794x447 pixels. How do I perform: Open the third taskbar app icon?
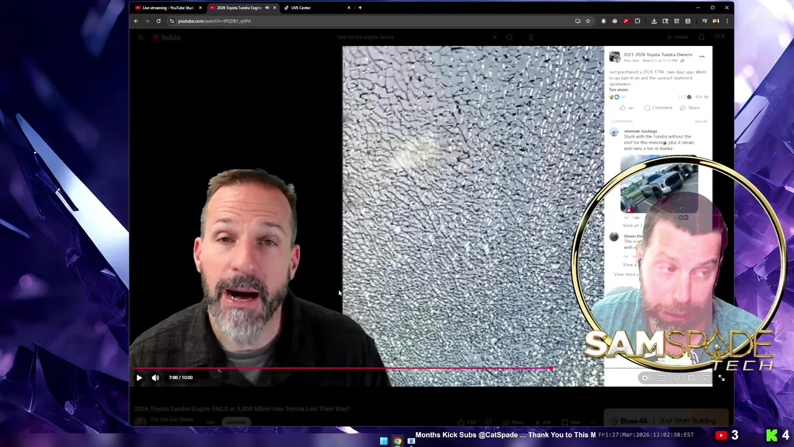pyautogui.click(x=411, y=441)
